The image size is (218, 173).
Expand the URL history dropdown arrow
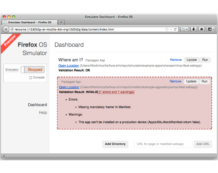[171, 29]
